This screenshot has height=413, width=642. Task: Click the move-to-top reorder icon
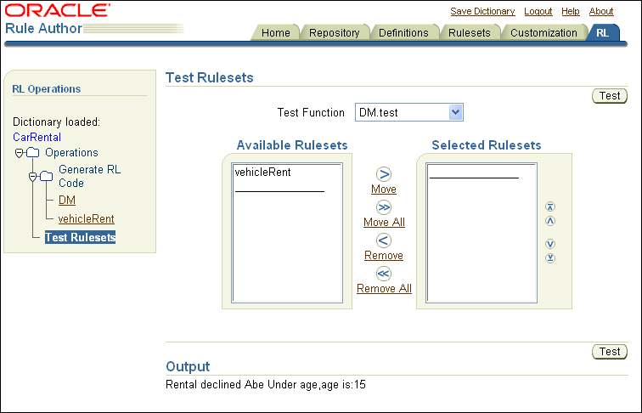pyautogui.click(x=550, y=206)
